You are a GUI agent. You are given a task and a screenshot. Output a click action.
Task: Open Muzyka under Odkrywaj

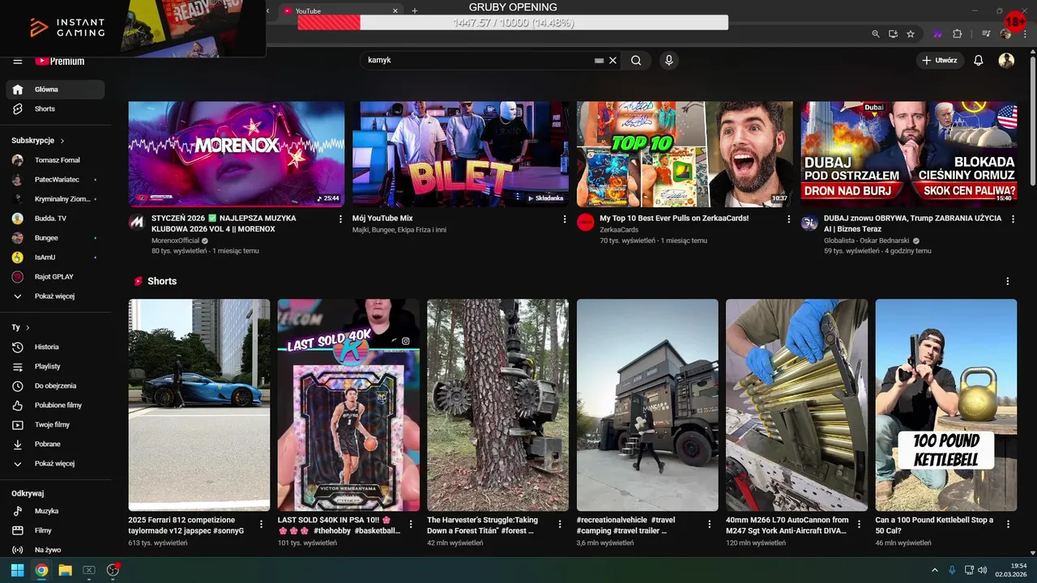coord(55,511)
